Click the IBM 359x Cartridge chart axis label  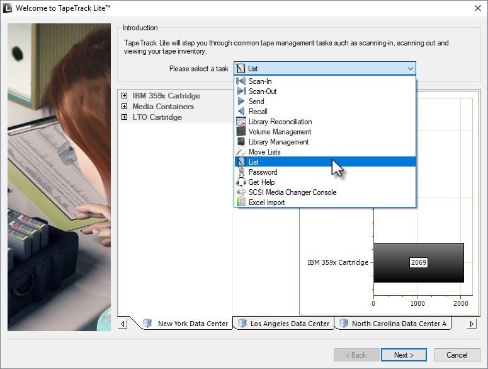[338, 262]
